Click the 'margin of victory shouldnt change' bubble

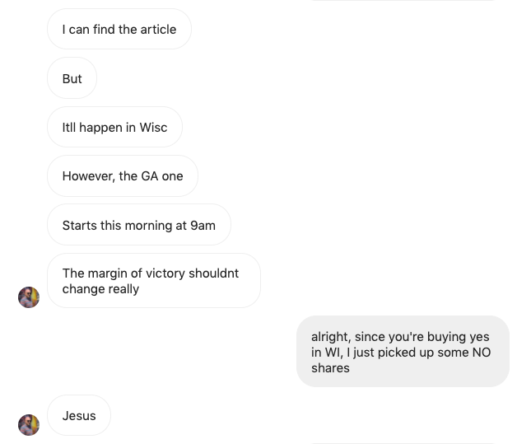(154, 281)
